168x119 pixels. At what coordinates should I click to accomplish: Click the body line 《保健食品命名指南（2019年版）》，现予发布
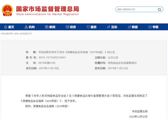point(49,101)
